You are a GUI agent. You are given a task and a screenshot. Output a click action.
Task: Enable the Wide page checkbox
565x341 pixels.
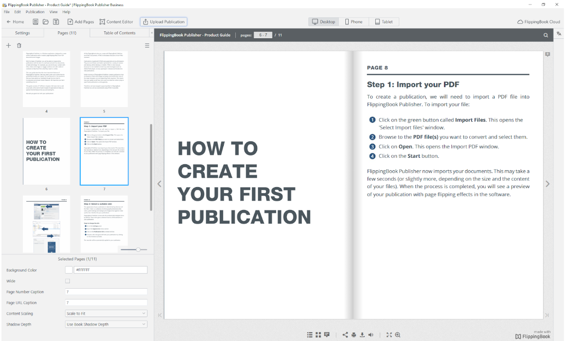pyautogui.click(x=68, y=281)
